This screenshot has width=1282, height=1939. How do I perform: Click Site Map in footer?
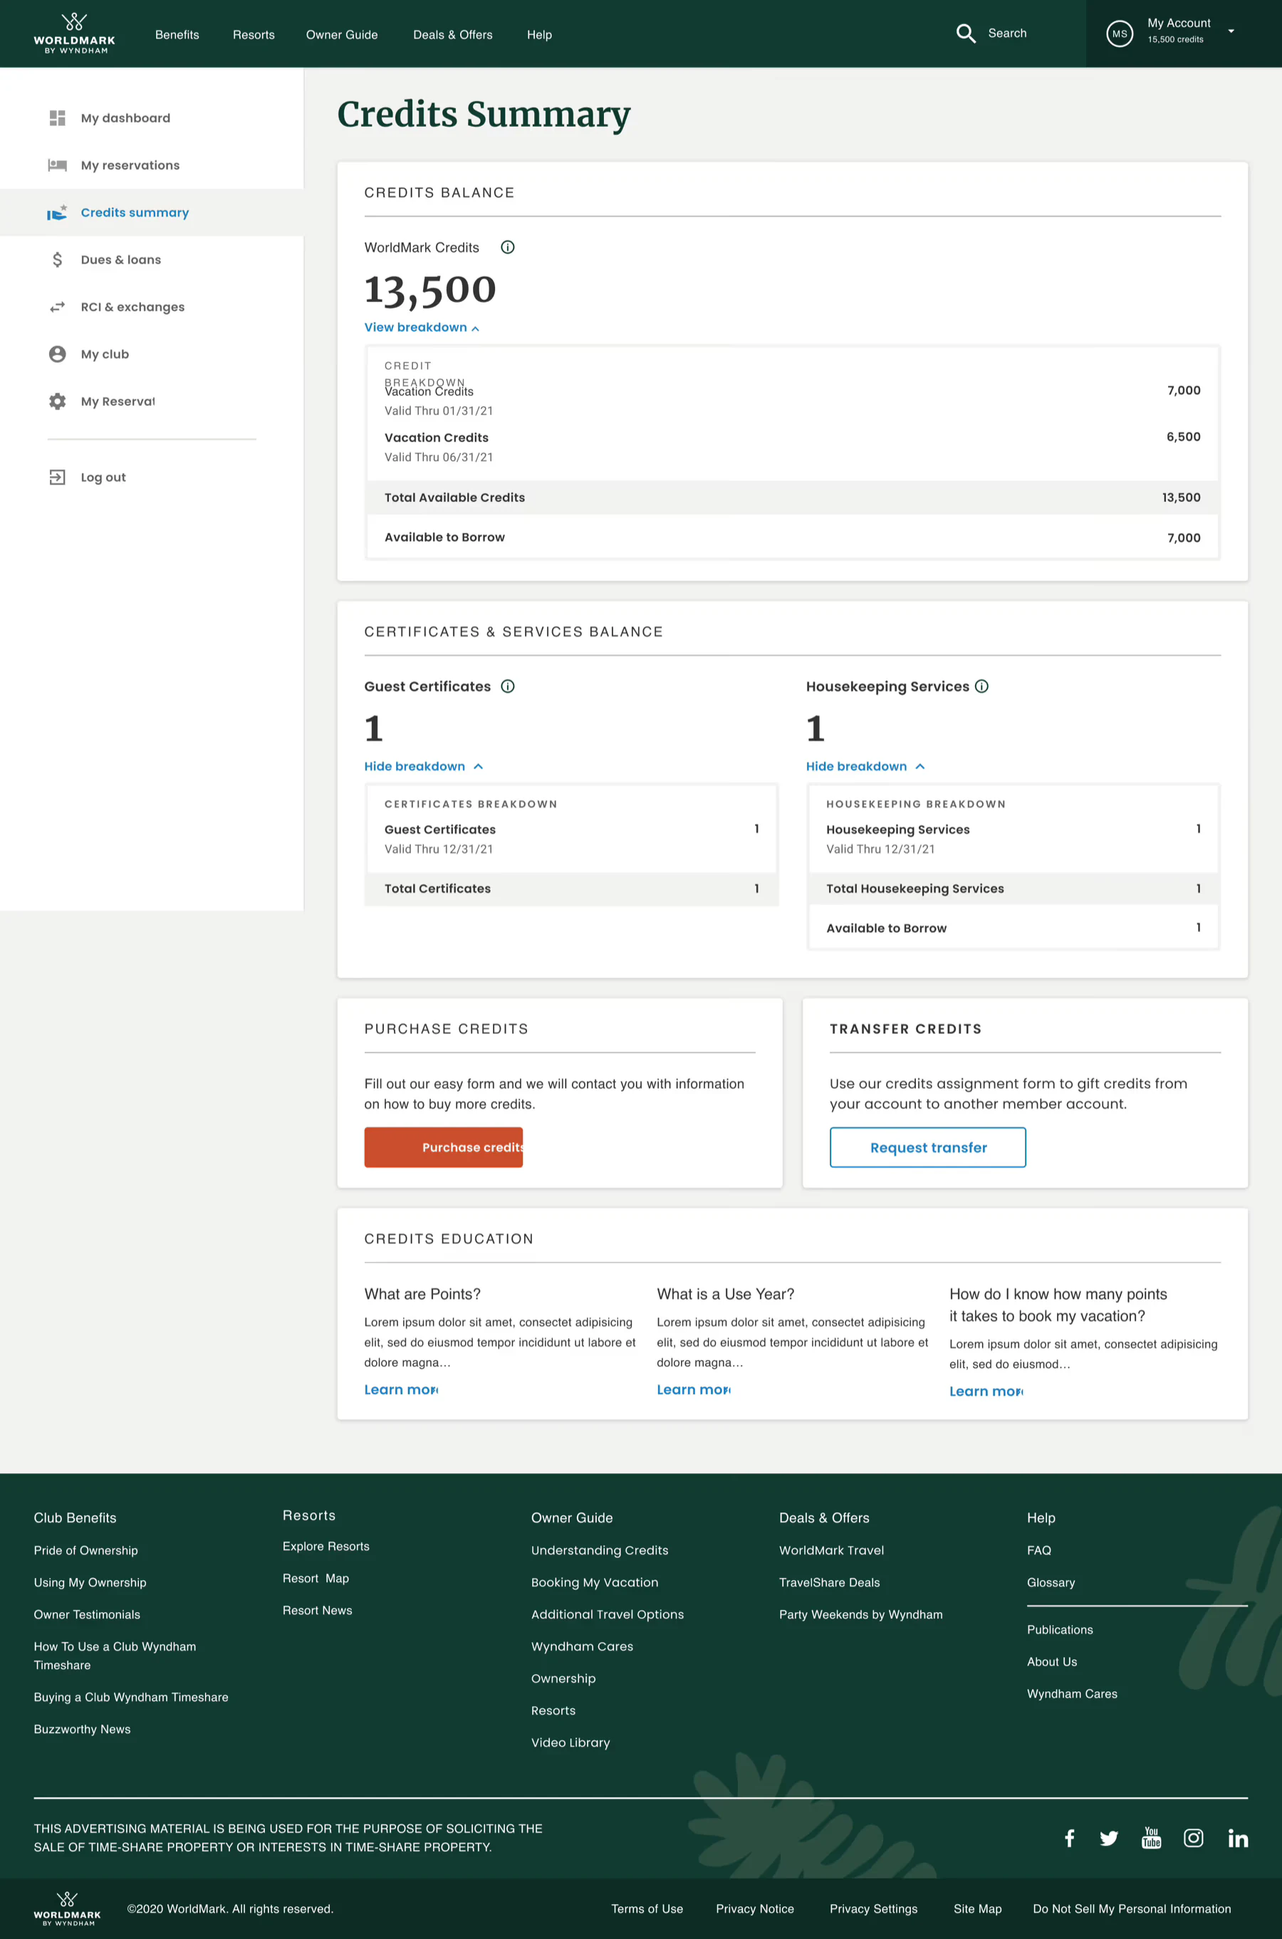(978, 1909)
